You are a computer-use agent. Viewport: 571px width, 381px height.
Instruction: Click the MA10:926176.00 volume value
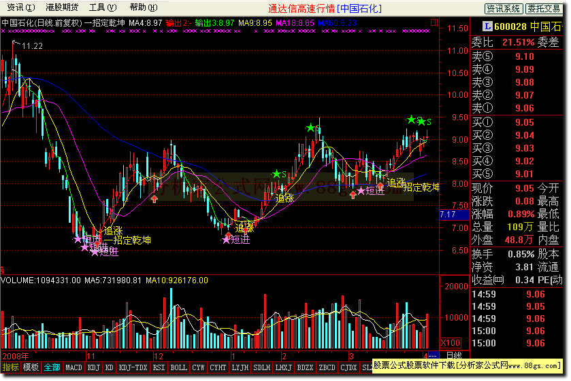tap(177, 280)
